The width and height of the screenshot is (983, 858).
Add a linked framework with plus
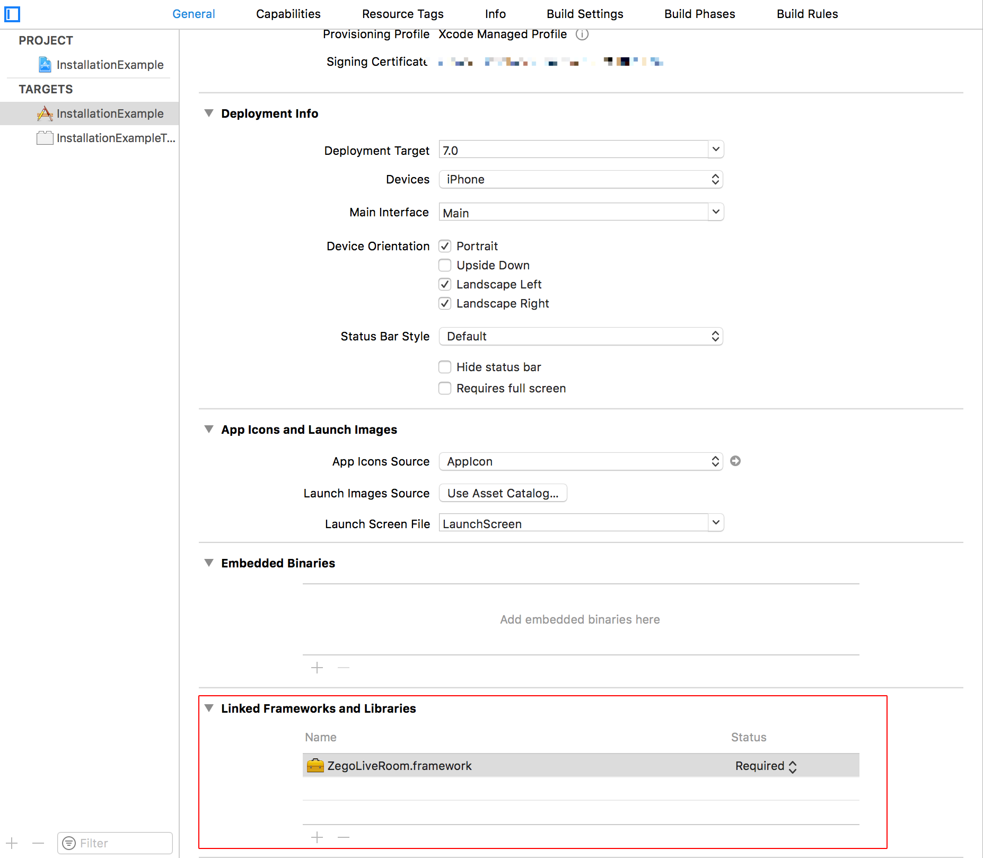point(317,837)
